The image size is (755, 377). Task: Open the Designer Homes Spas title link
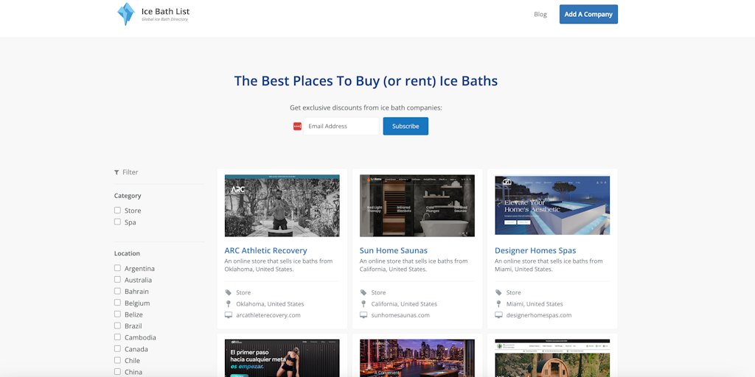(535, 250)
